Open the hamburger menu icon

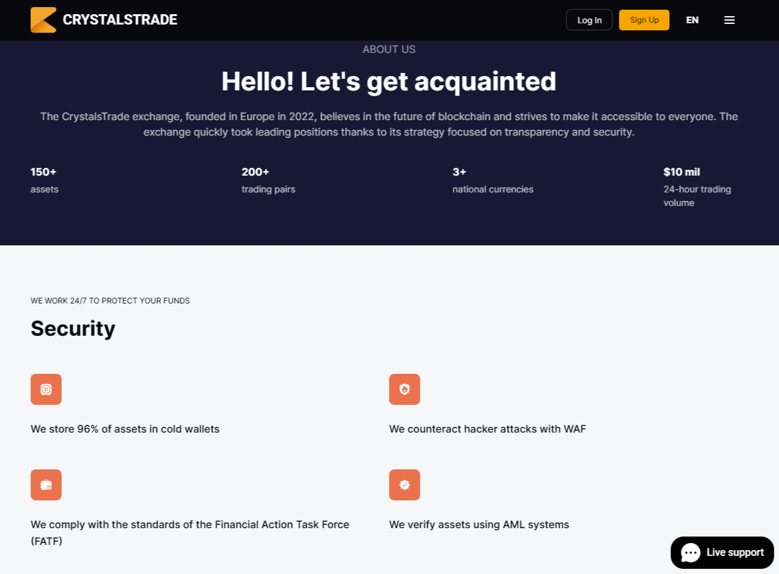tap(729, 20)
